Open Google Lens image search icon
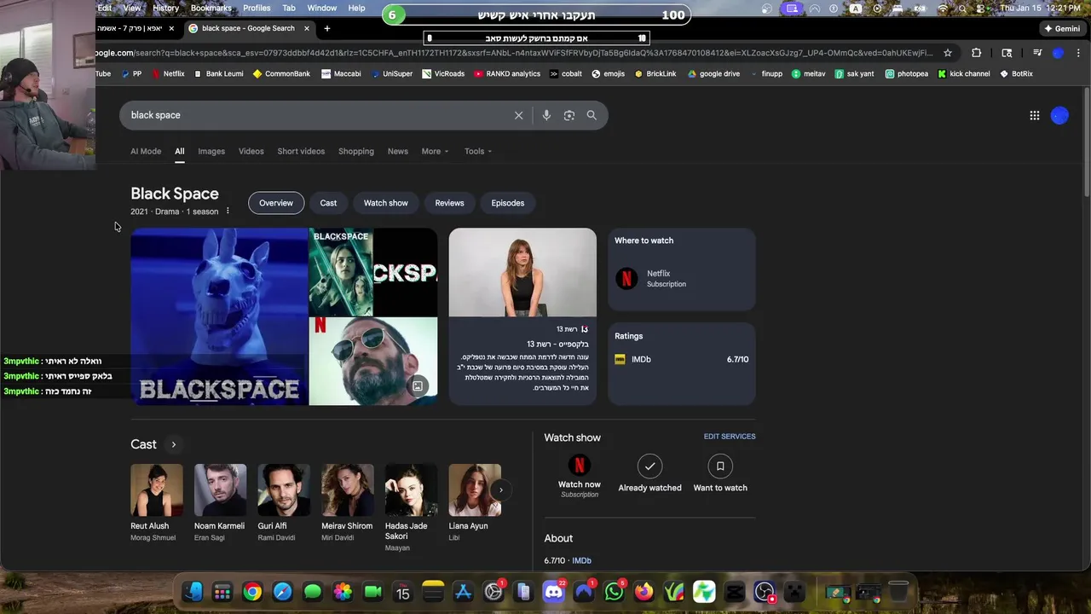 pyautogui.click(x=569, y=115)
